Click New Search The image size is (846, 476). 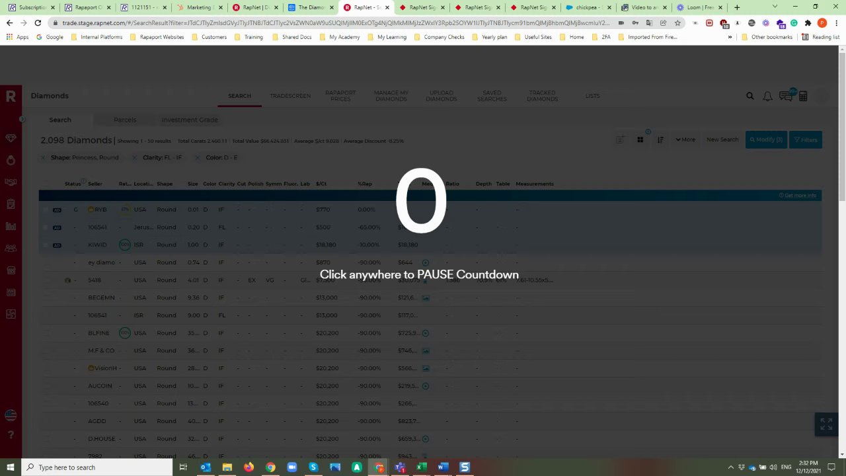(722, 139)
